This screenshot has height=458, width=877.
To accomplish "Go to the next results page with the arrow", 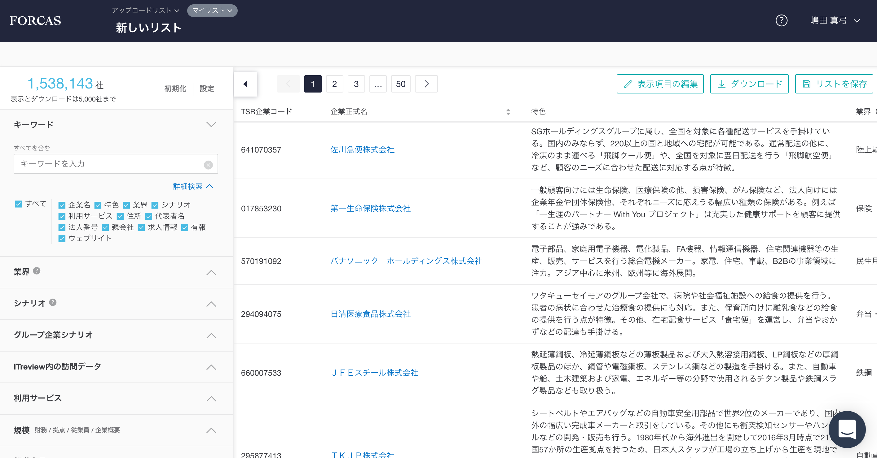I will coord(426,84).
